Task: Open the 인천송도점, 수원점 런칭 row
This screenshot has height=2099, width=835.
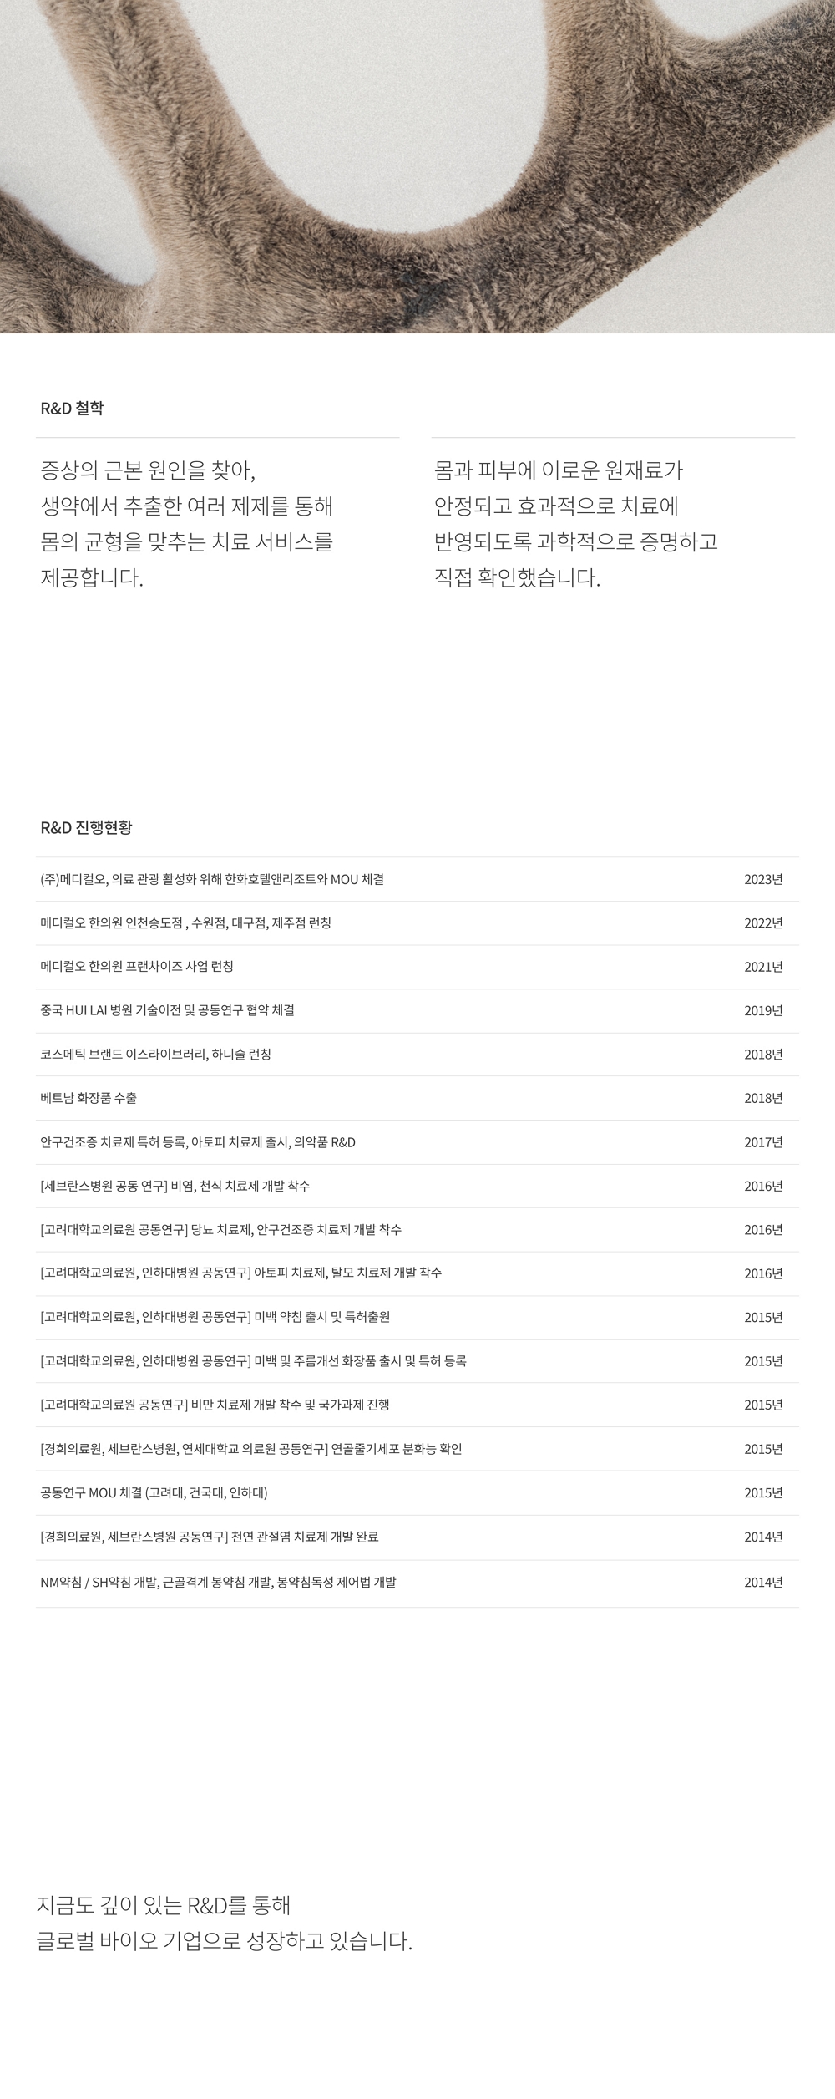Action: click(x=417, y=923)
